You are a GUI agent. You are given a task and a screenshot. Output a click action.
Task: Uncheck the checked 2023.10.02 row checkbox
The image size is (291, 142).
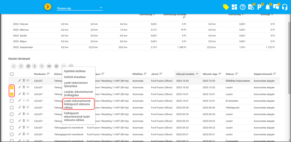[12, 87]
